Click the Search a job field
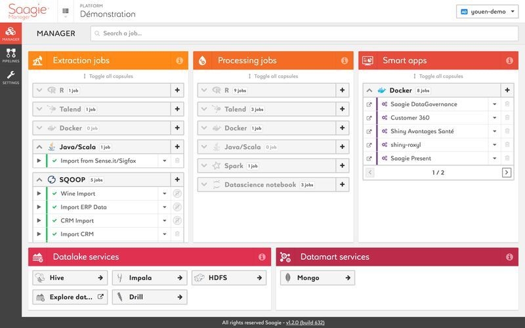Image resolution: width=525 pixels, height=328 pixels. pos(304,33)
